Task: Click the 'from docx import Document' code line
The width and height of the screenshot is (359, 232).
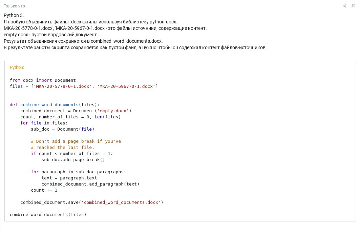Action: pyautogui.click(x=43, y=80)
